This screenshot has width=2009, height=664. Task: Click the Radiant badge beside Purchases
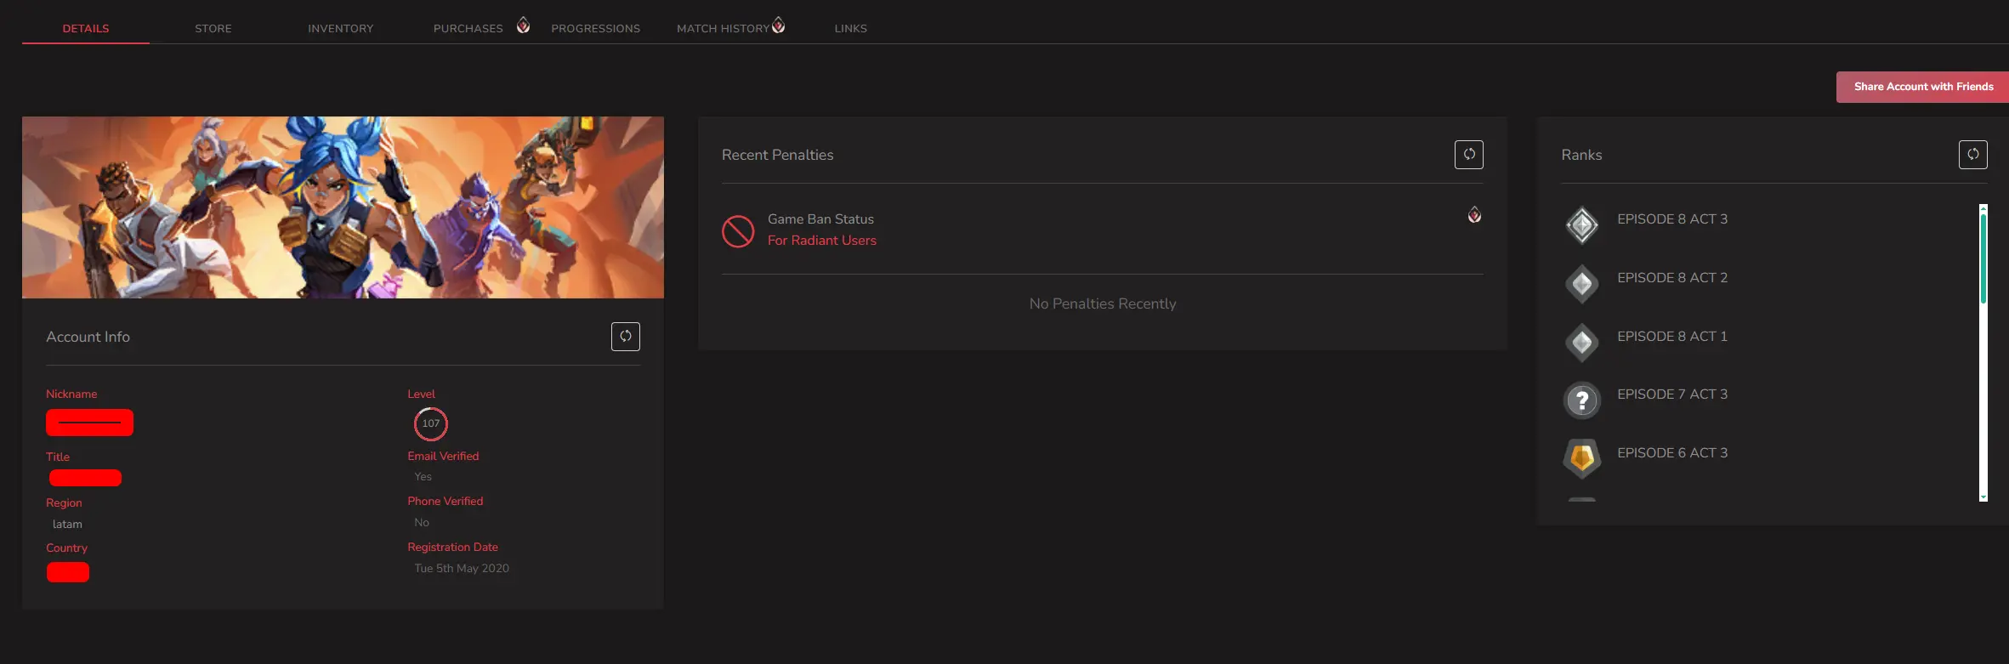pos(523,26)
